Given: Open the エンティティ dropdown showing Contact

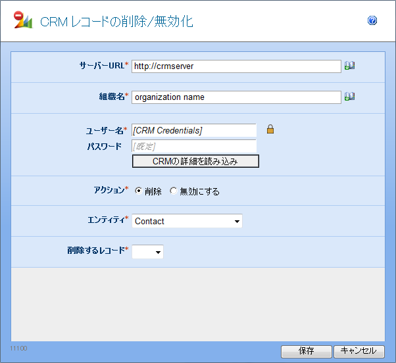Looking at the screenshot, I should click(x=187, y=221).
